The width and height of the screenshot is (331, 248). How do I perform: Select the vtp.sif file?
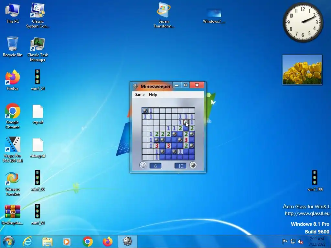coord(38,114)
